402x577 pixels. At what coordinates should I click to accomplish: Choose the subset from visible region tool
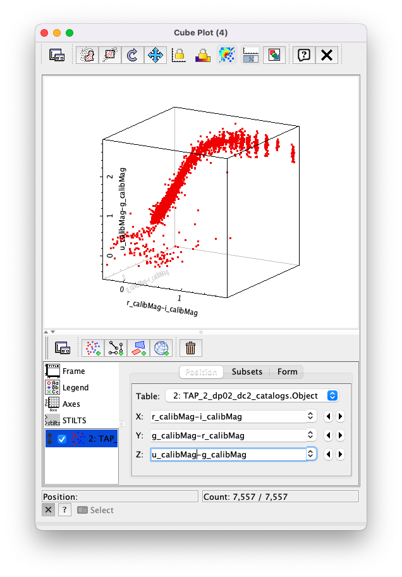(x=110, y=55)
